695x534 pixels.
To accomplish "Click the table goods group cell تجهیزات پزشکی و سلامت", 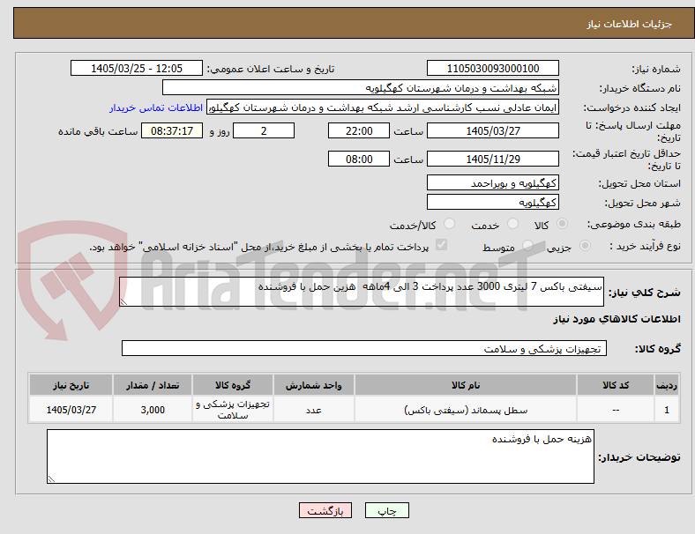I will (233, 410).
